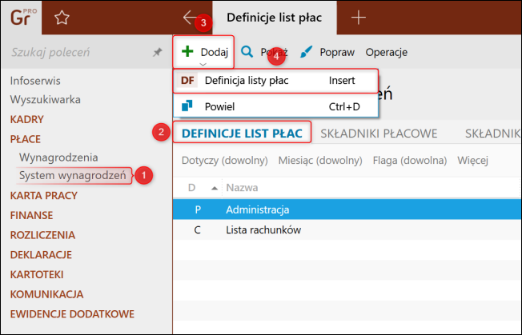Click the Pokaż button label
The image size is (522, 335).
(x=274, y=52)
